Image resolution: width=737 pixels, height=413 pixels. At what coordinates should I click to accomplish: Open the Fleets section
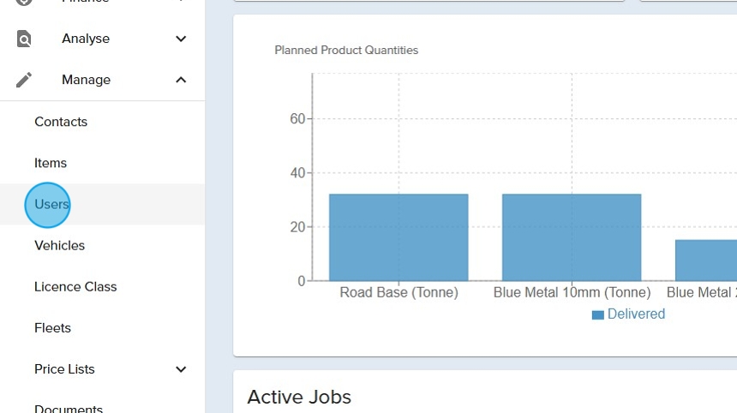point(52,328)
